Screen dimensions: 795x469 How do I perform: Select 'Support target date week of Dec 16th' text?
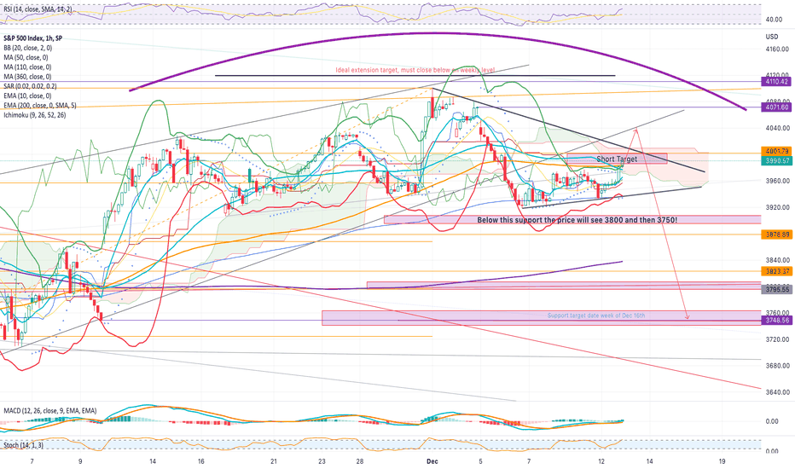pyautogui.click(x=596, y=316)
